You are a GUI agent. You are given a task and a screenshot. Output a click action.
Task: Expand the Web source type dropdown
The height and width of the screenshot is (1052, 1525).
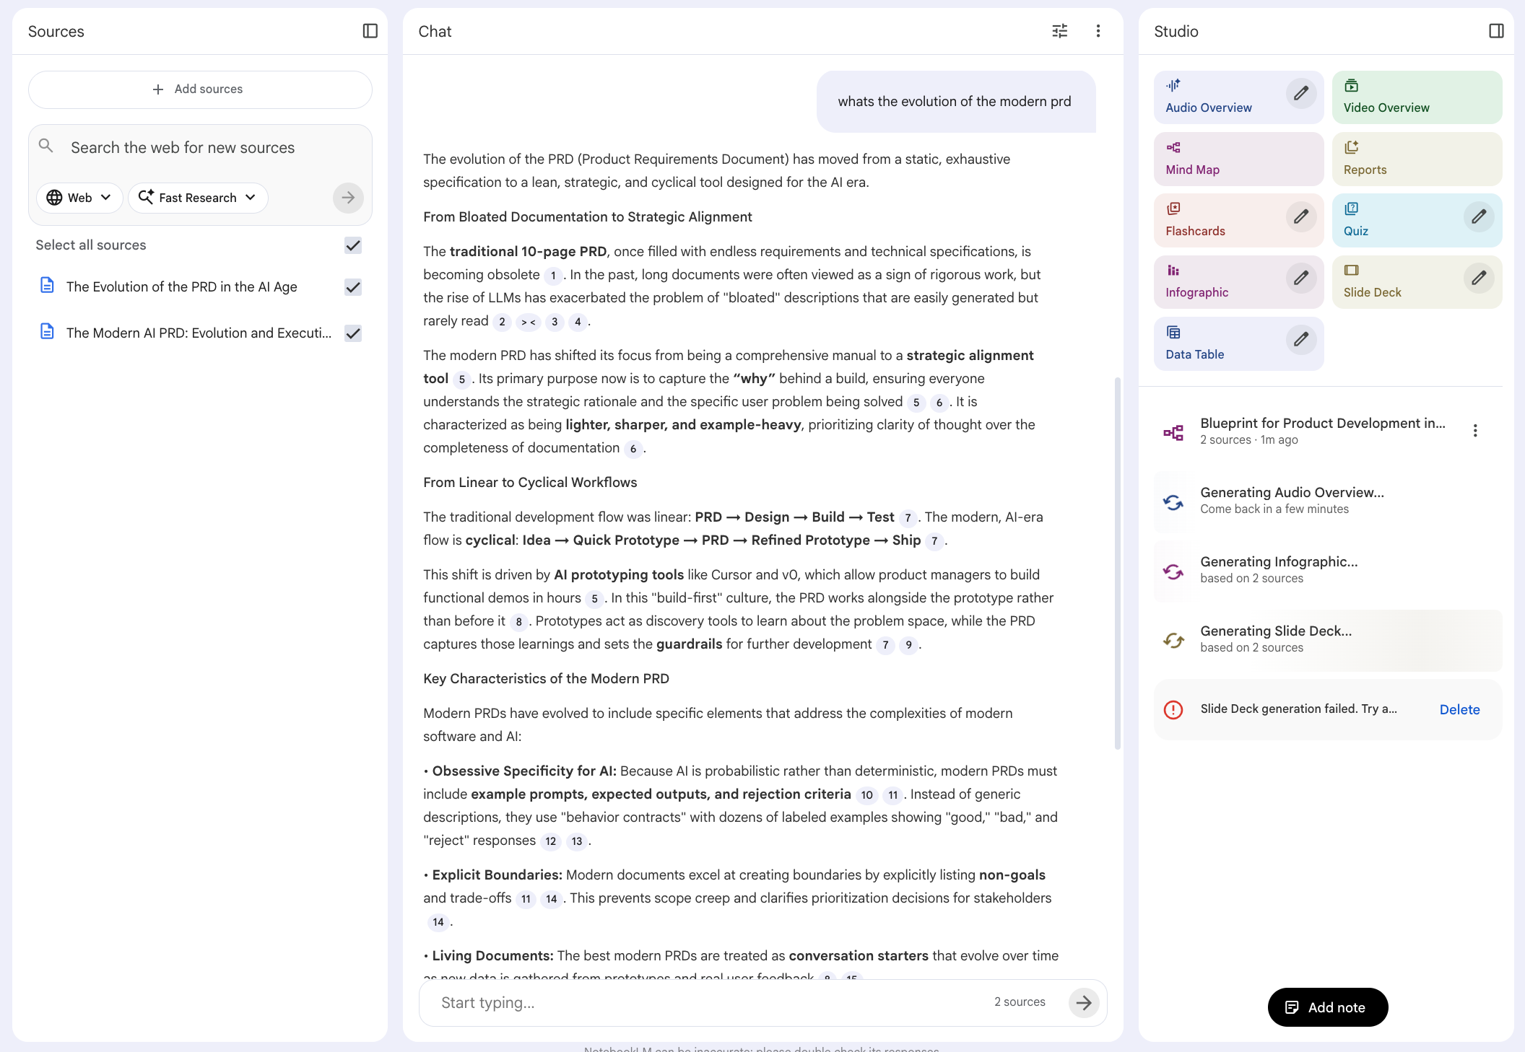(79, 198)
